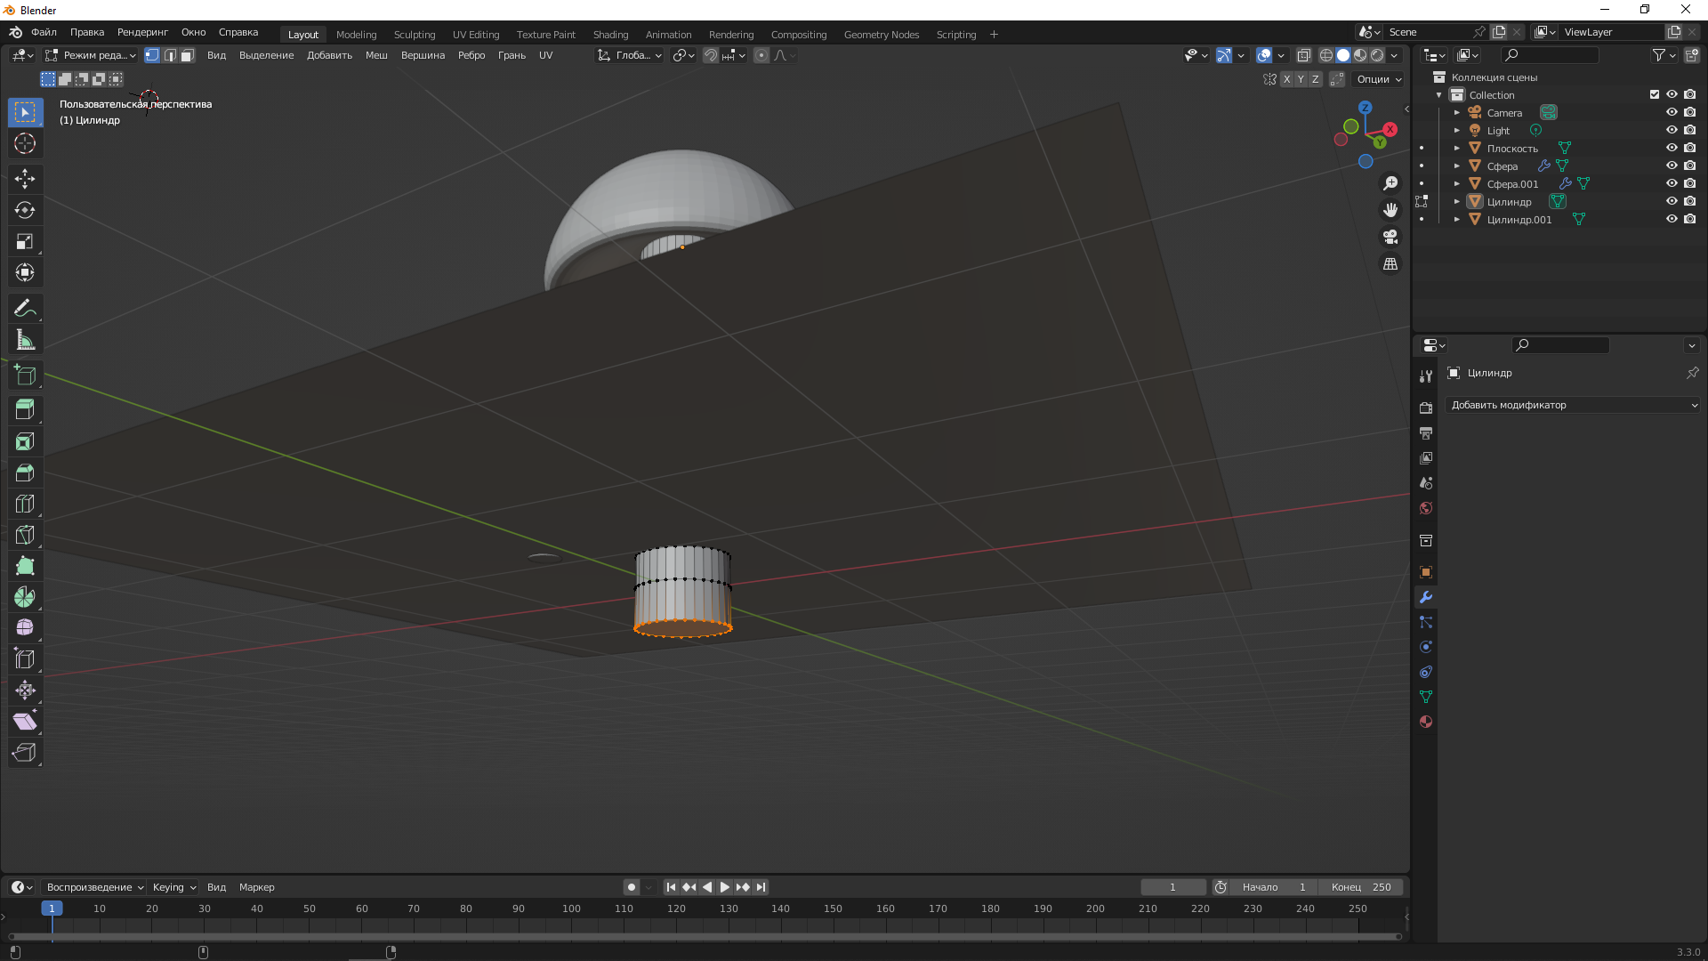This screenshot has height=961, width=1708.
Task: Select the Loop Cut tool
Action: (25, 504)
